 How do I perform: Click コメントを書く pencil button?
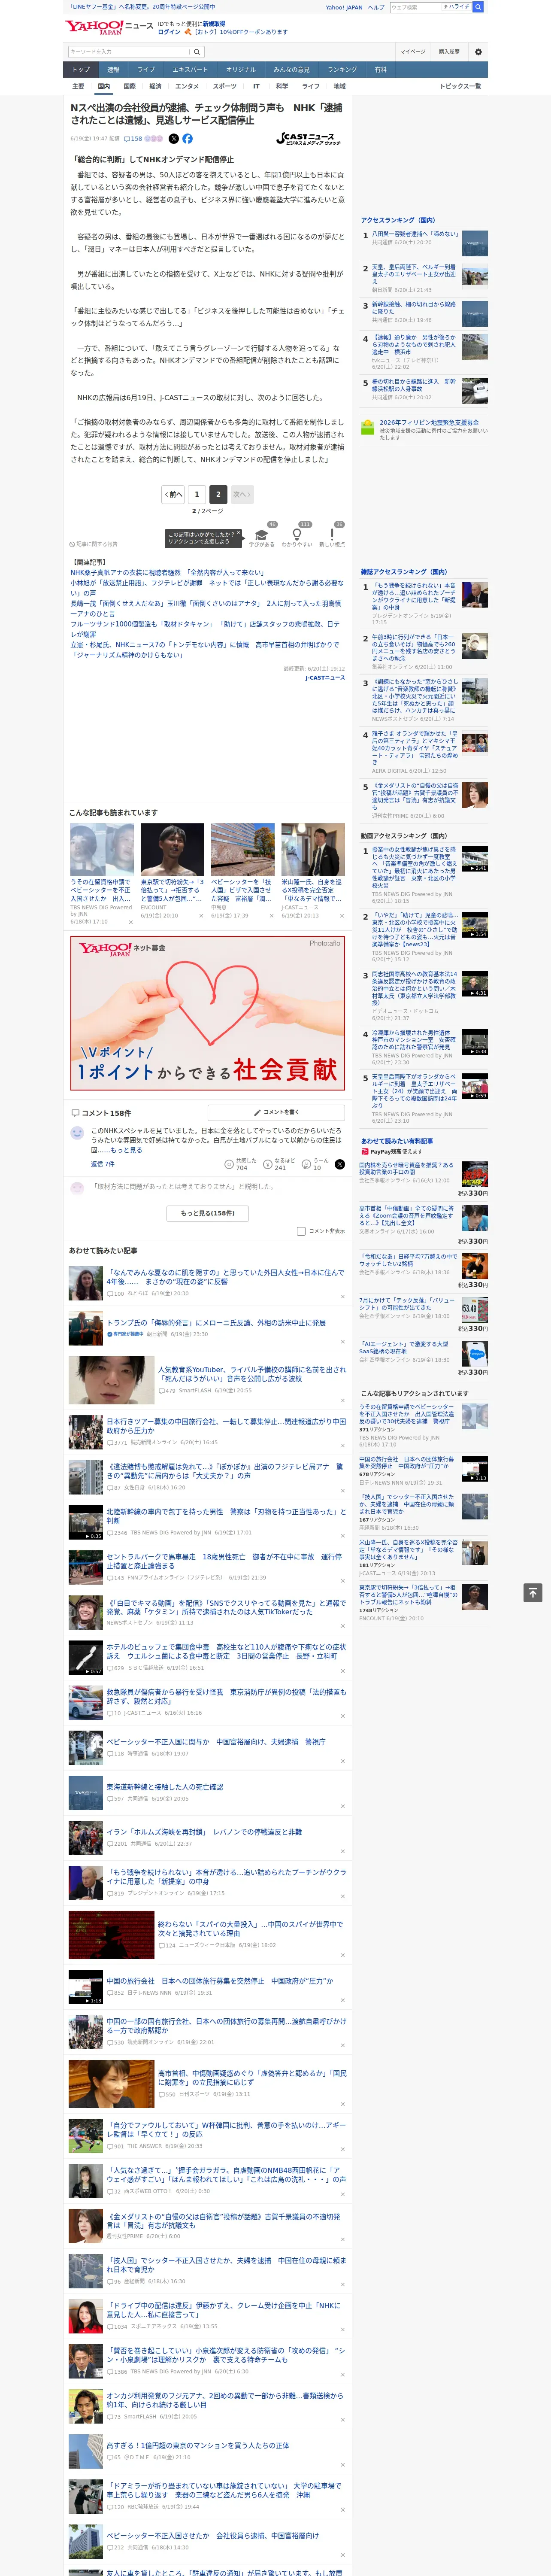coord(277,1112)
